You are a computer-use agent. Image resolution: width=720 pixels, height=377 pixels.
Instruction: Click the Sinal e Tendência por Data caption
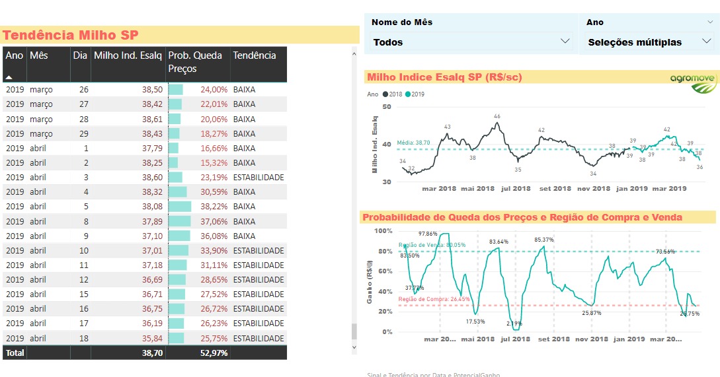click(x=433, y=375)
